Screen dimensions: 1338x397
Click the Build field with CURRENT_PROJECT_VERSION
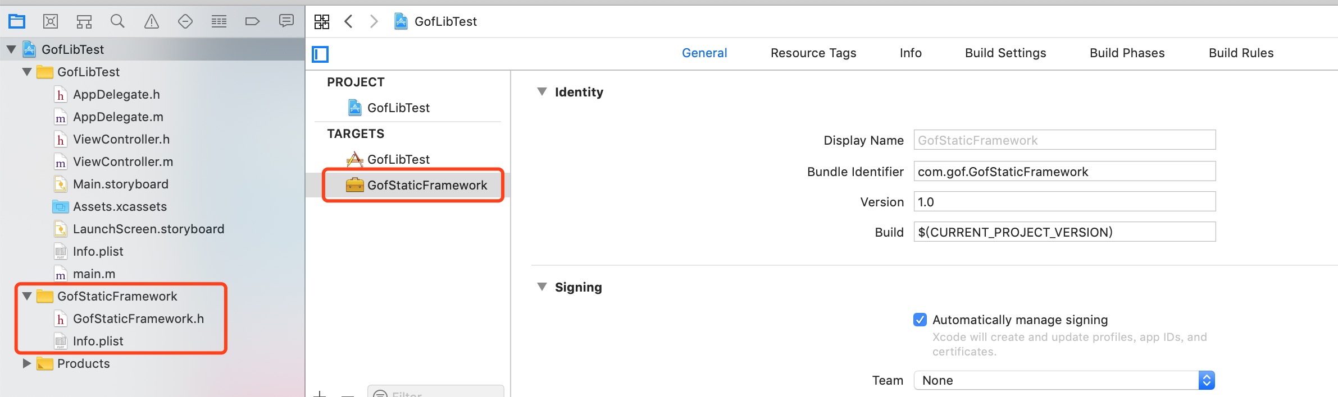click(1064, 232)
